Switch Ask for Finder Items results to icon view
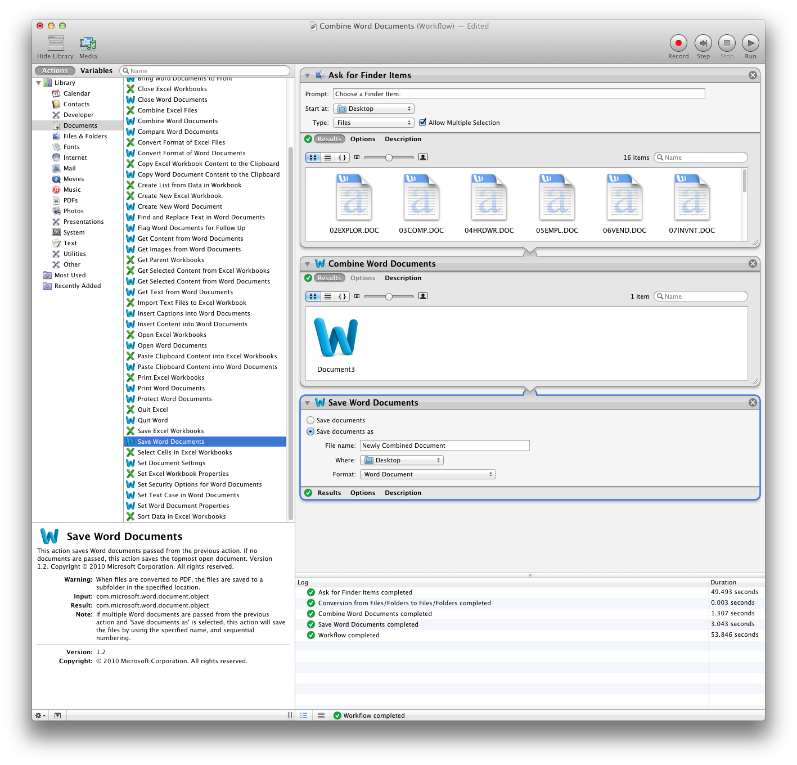 tap(313, 157)
